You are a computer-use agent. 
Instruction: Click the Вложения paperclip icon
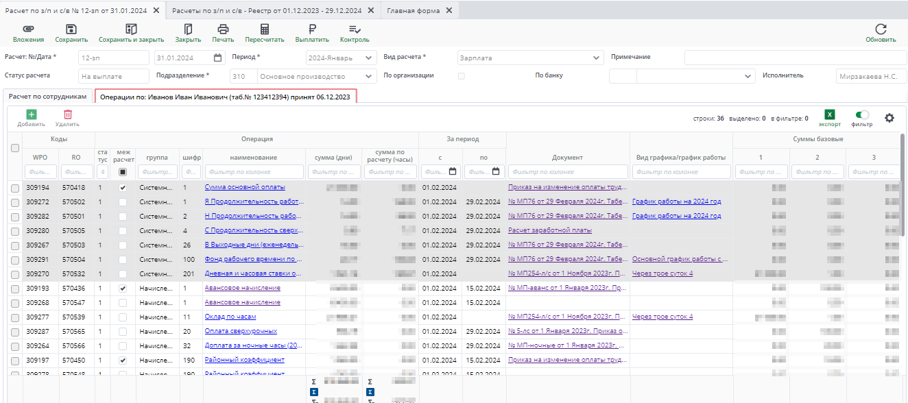click(x=28, y=29)
